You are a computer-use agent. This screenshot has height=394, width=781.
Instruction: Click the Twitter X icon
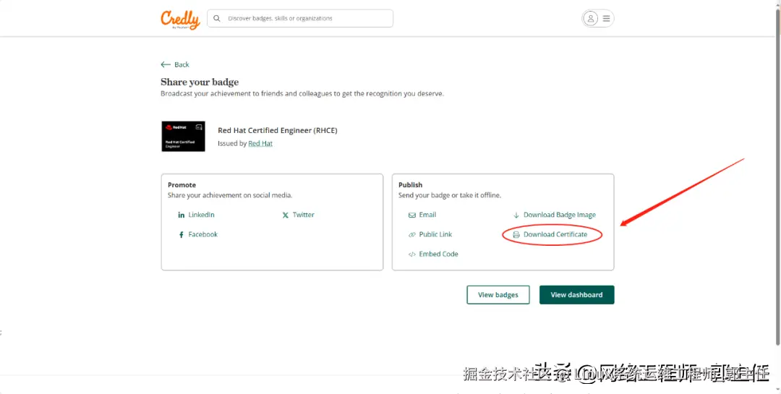pos(286,215)
